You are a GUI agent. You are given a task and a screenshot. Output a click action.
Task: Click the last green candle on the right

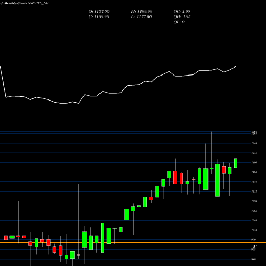(236, 163)
